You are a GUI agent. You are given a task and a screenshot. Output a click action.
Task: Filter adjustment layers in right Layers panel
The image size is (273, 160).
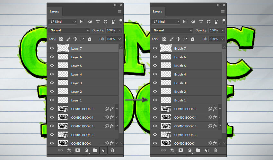pos(193,21)
